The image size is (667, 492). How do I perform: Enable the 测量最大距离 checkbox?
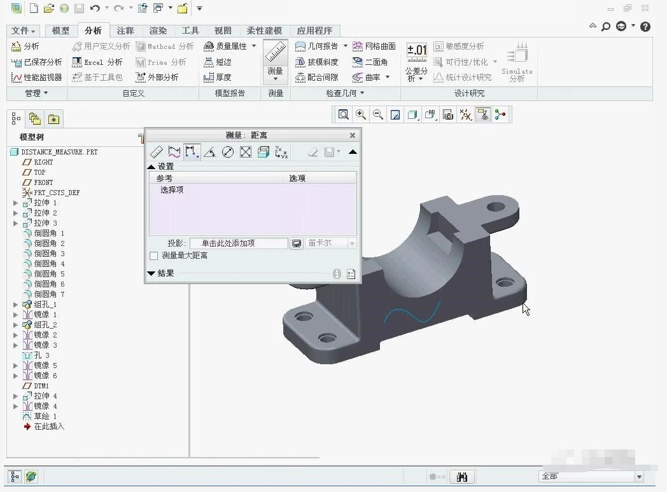pos(153,256)
